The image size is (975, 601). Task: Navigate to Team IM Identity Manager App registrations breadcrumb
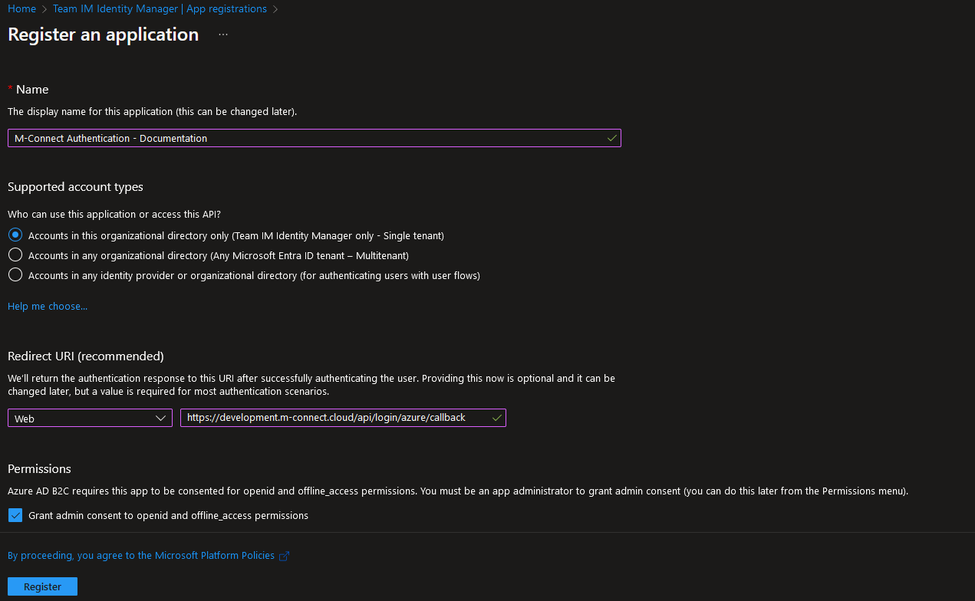[160, 9]
